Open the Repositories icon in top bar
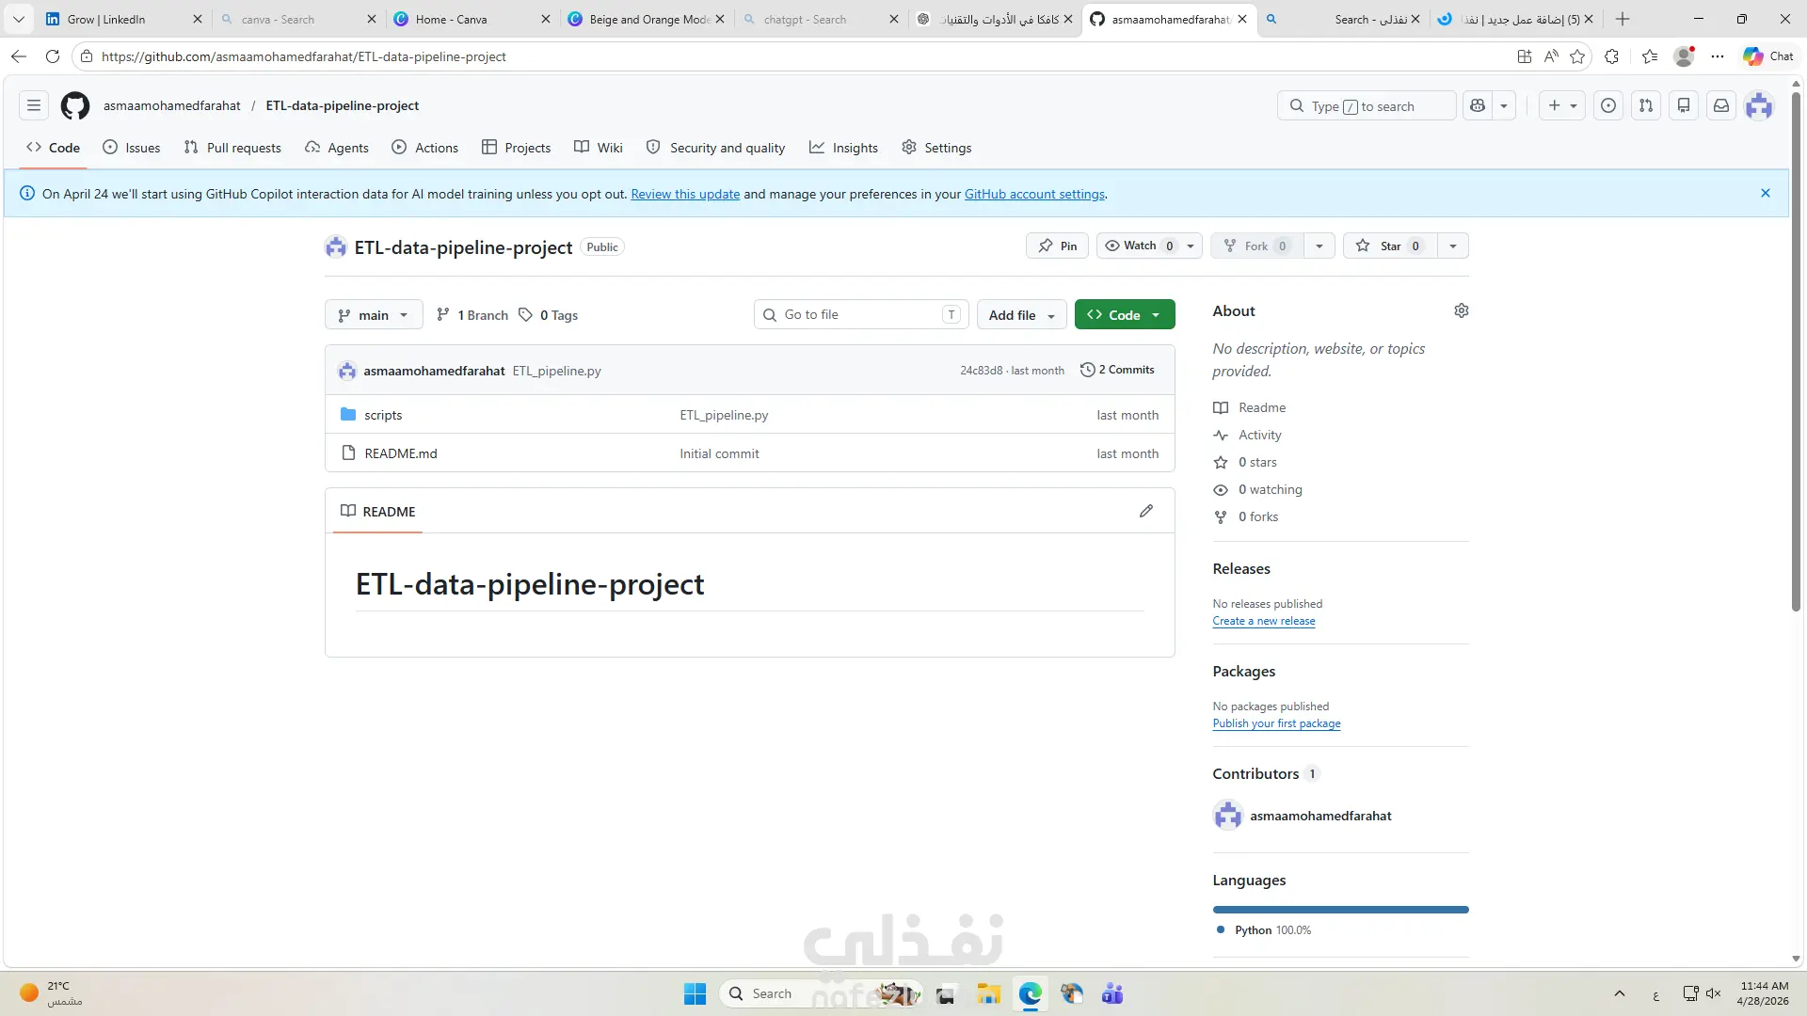 click(1684, 105)
